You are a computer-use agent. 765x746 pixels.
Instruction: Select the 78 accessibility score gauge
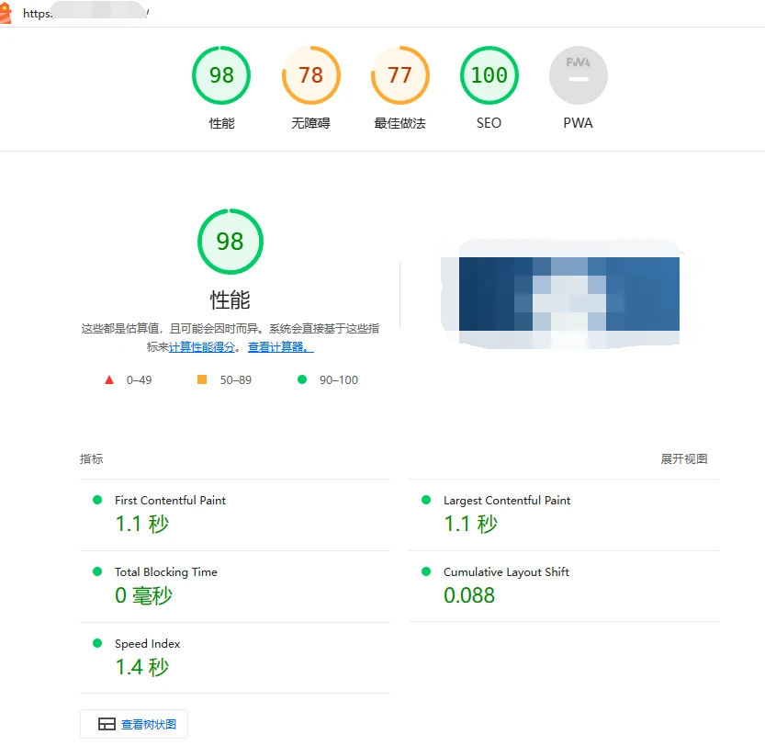(x=310, y=75)
